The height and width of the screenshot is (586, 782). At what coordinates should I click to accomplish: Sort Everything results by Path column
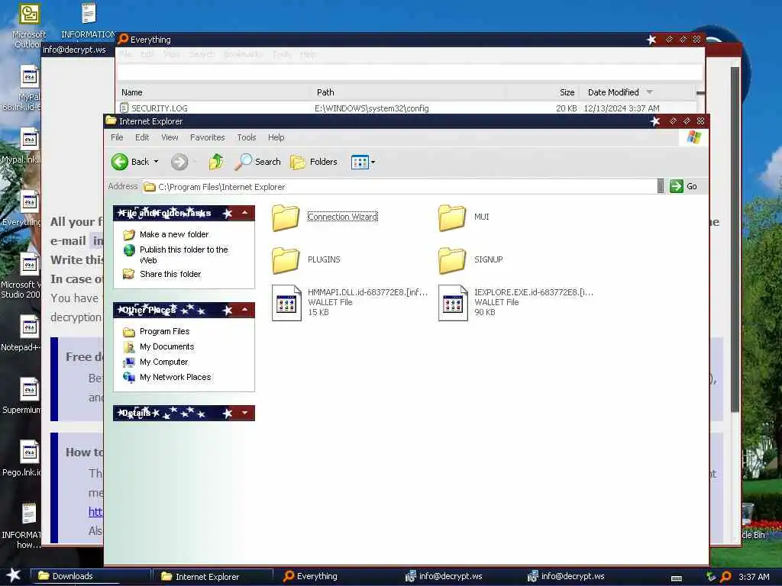click(x=409, y=92)
